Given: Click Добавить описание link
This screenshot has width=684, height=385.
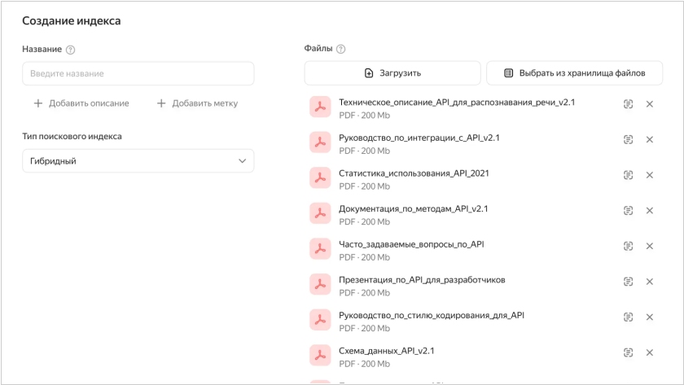Looking at the screenshot, I should click(x=81, y=103).
